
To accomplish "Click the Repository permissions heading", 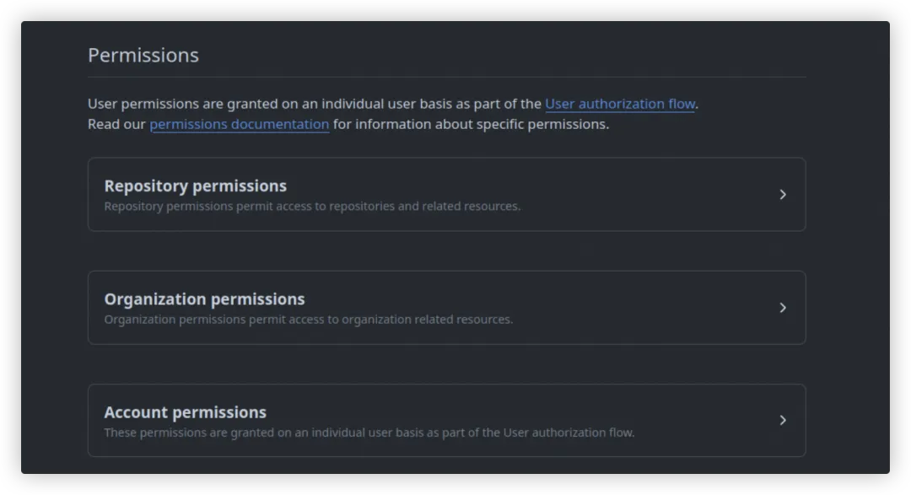I will pos(195,186).
